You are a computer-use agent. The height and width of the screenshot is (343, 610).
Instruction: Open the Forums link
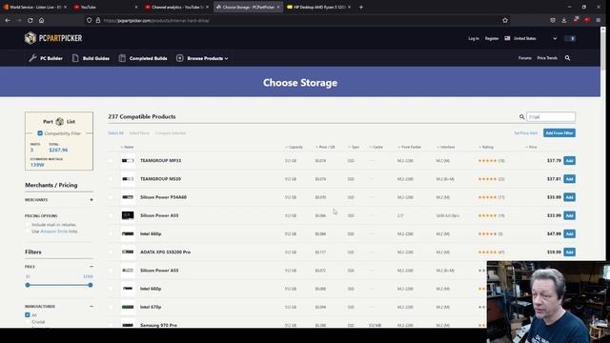(x=524, y=58)
